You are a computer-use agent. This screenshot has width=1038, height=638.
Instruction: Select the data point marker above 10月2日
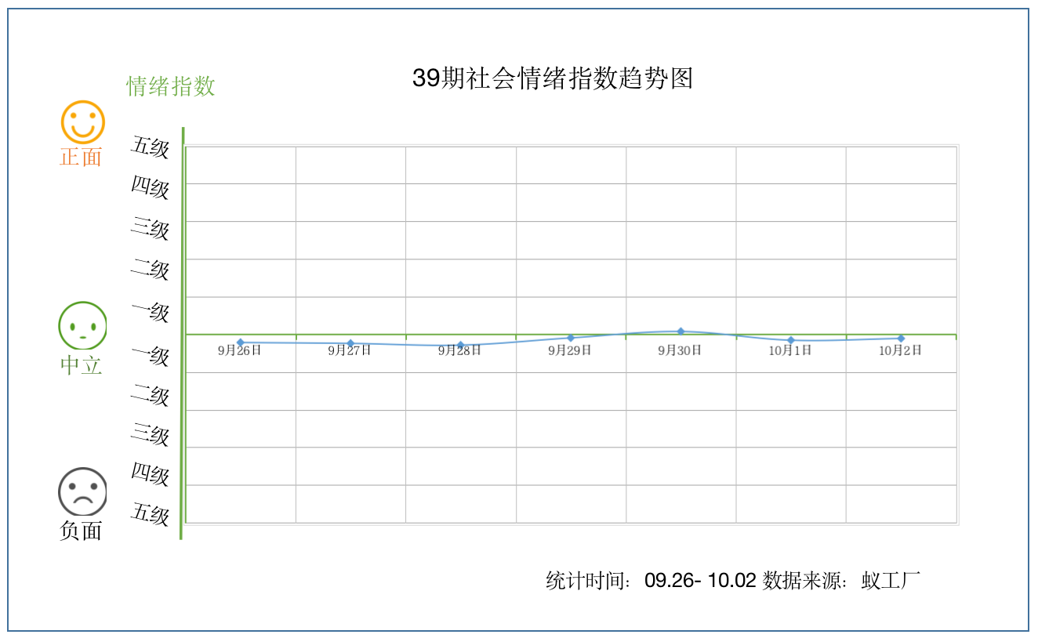coord(901,339)
